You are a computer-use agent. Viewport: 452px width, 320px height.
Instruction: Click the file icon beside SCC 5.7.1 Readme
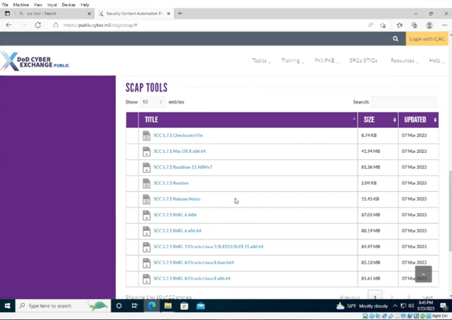[x=146, y=183]
